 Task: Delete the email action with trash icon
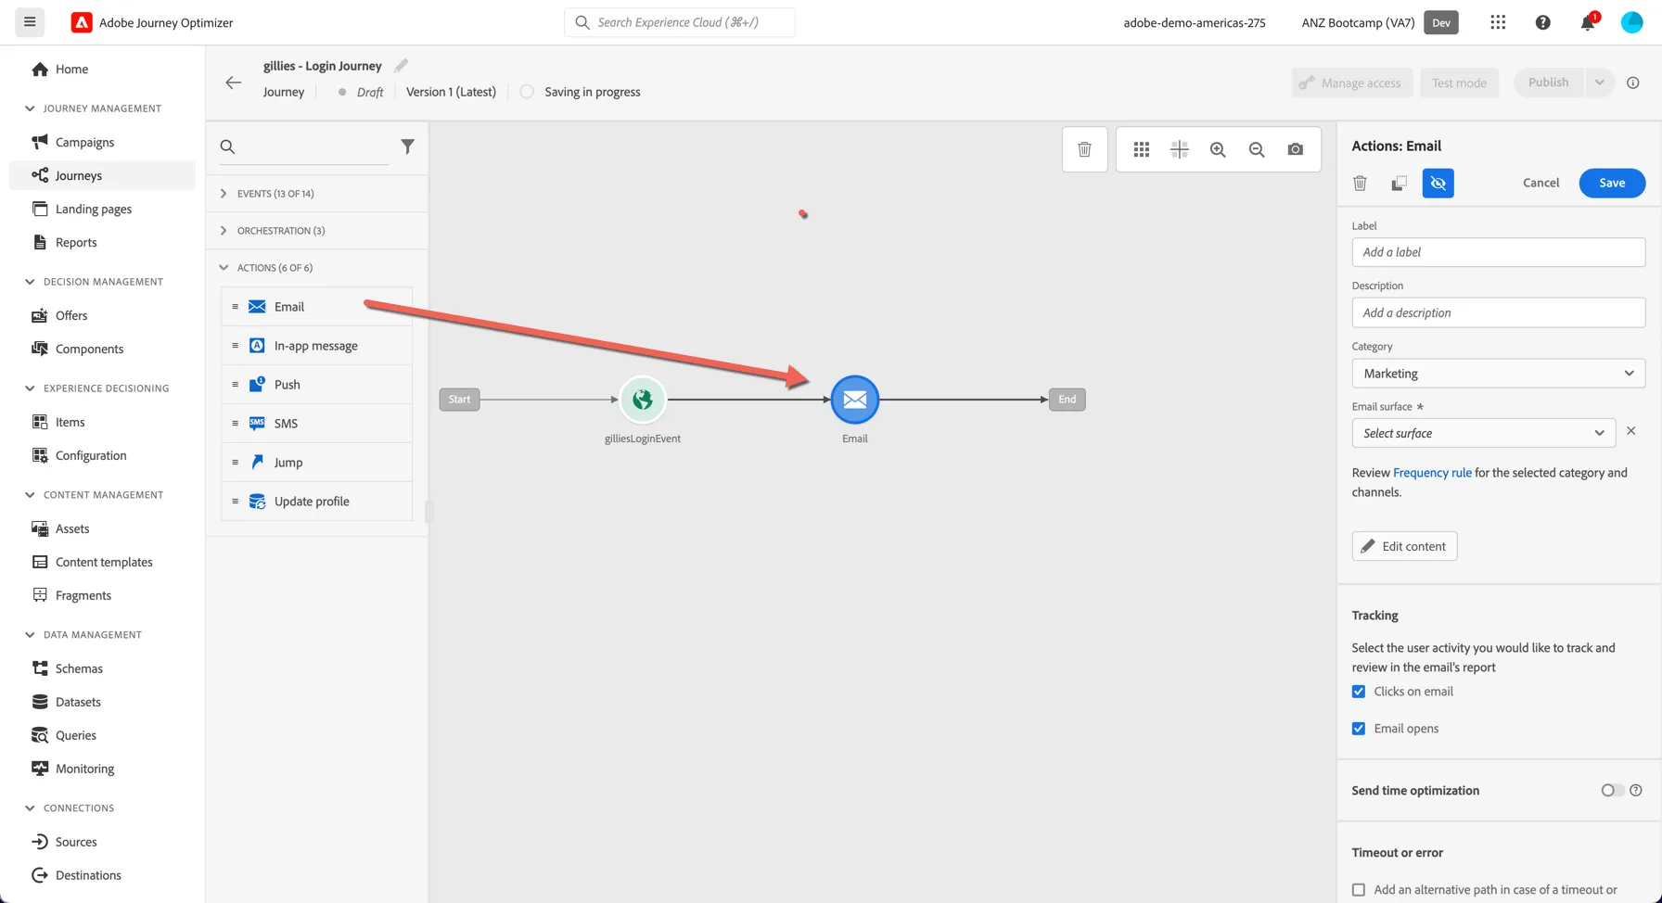pyautogui.click(x=1360, y=183)
